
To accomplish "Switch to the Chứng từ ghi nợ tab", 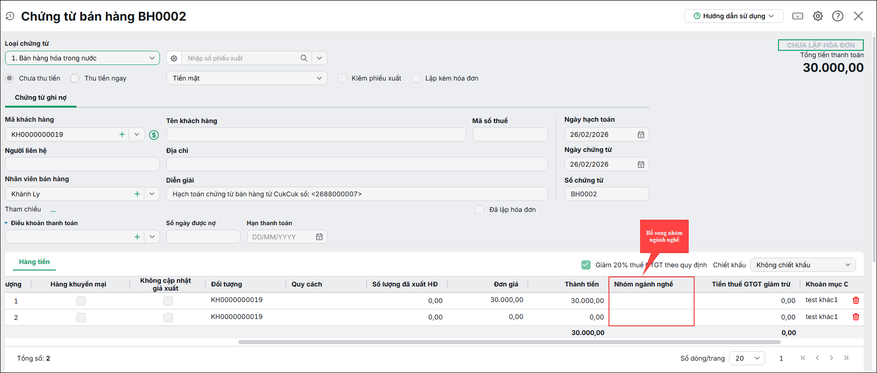I will coord(41,97).
